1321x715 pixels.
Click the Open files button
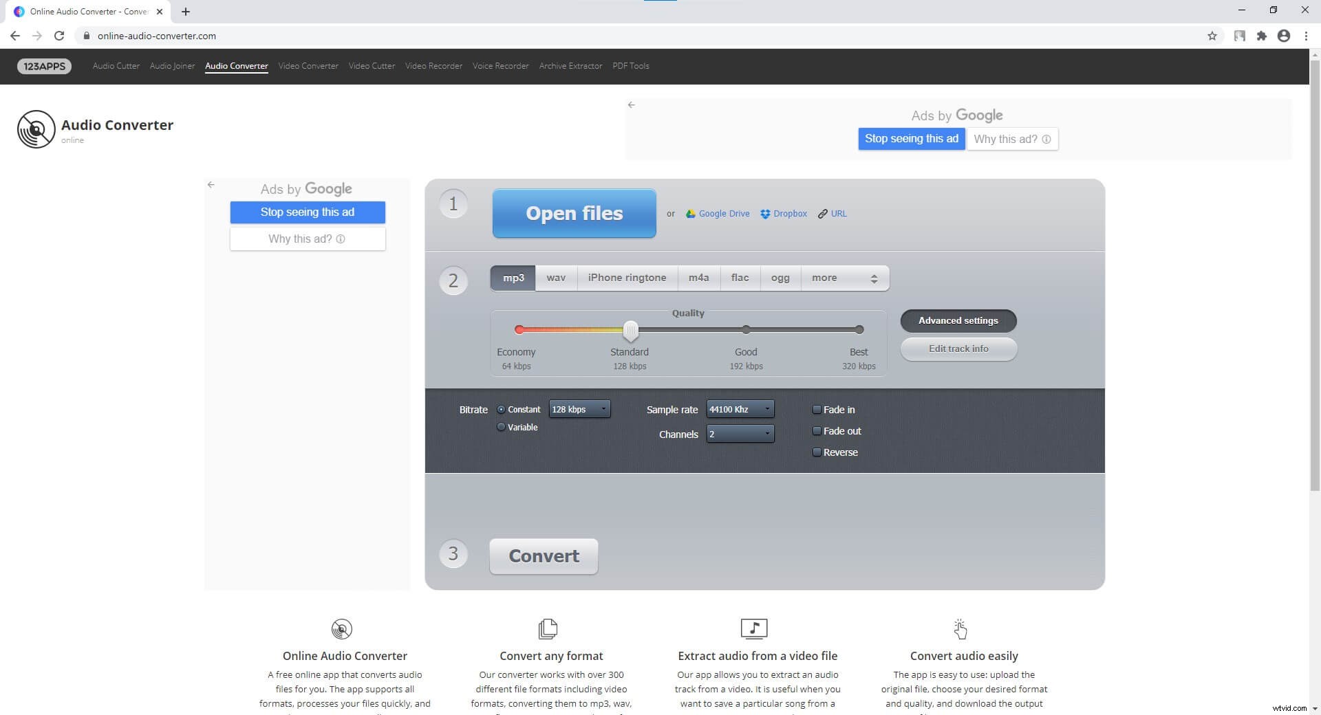[x=574, y=213]
